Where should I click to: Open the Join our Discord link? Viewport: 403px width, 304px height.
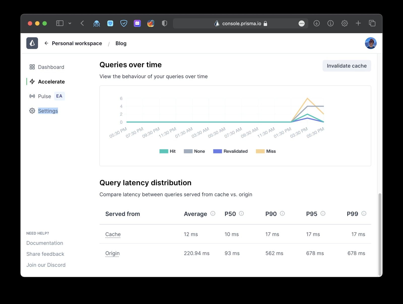click(x=46, y=265)
